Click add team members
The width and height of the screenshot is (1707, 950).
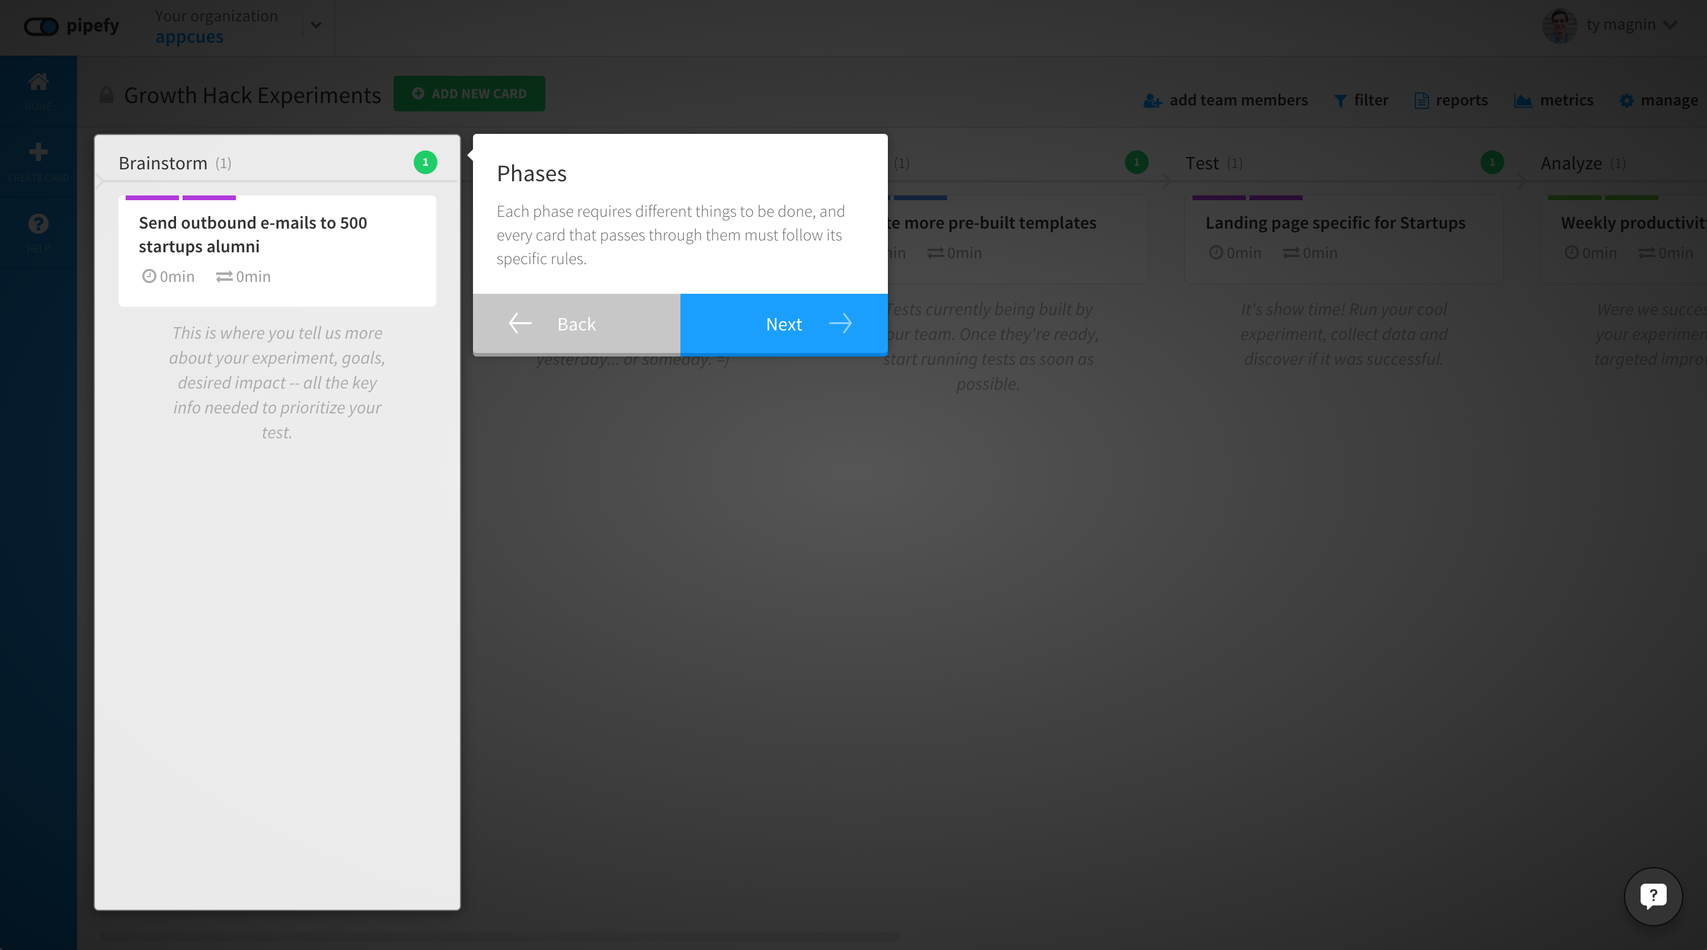pos(1226,100)
